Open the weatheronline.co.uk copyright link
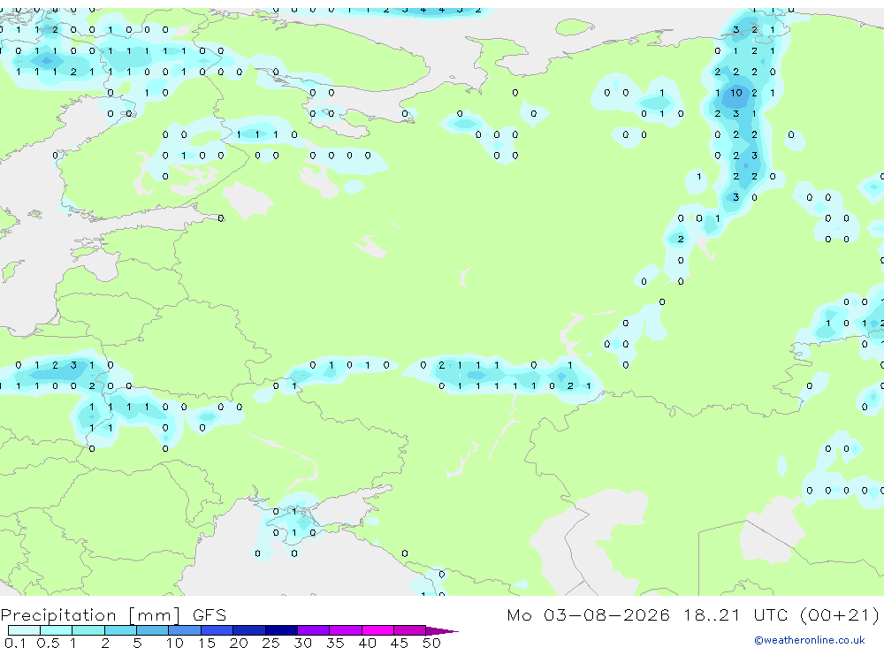 [x=810, y=640]
